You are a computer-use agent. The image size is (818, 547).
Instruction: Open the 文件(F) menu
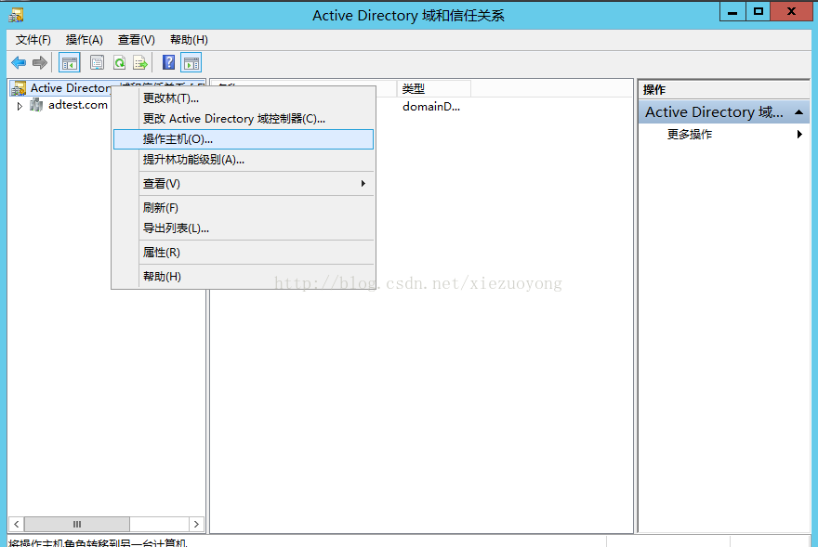[33, 40]
